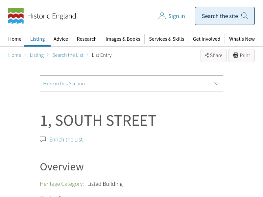Click the share icon
This screenshot has width=263, height=197.
207,55
